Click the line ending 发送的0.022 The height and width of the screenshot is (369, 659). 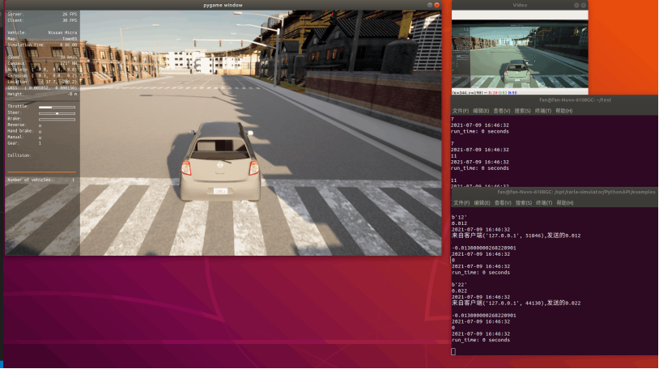pyautogui.click(x=516, y=303)
